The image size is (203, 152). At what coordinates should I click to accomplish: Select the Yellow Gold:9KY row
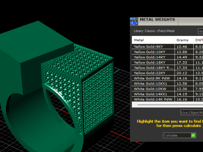(167, 47)
